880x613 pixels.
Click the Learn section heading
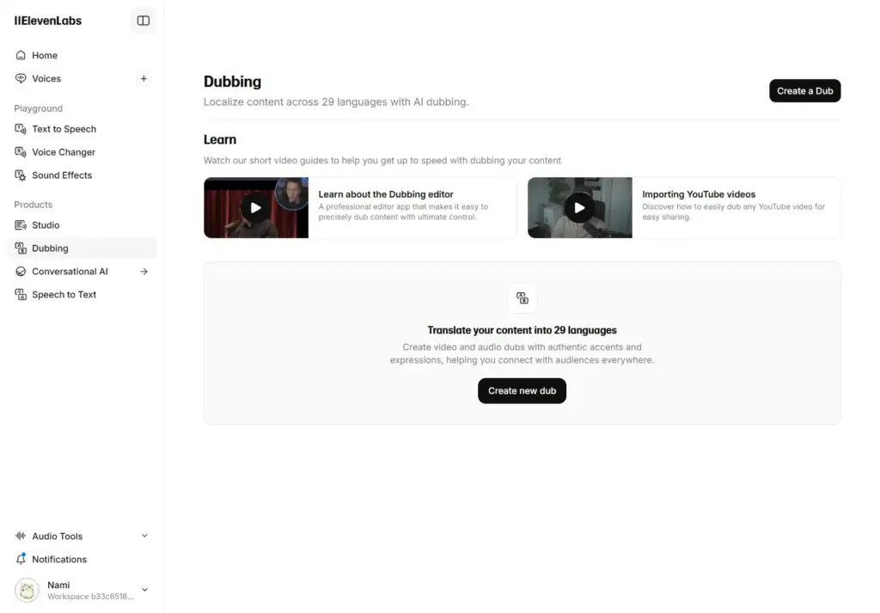[220, 139]
